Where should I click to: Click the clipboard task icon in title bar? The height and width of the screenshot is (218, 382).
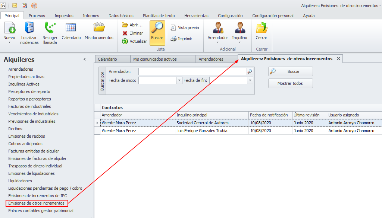[x=24, y=5]
